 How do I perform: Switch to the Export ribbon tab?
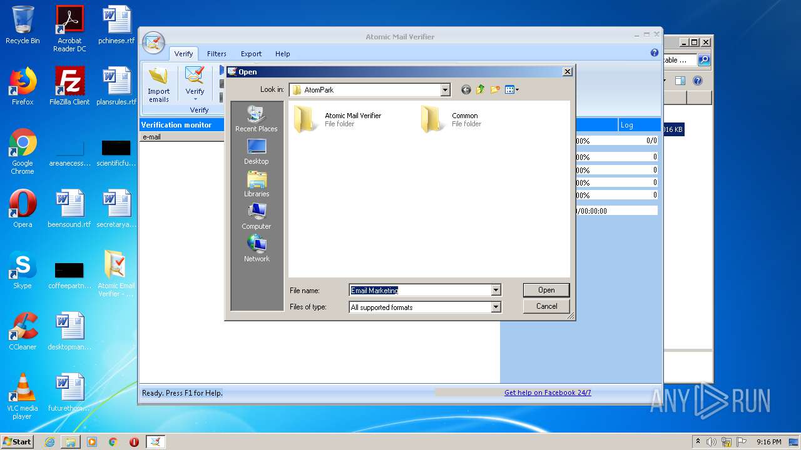pyautogui.click(x=251, y=54)
